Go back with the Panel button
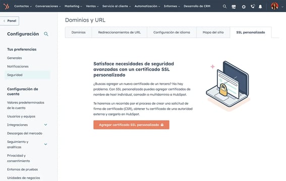Image resolution: width=286 pixels, height=181 pixels. [10, 21]
